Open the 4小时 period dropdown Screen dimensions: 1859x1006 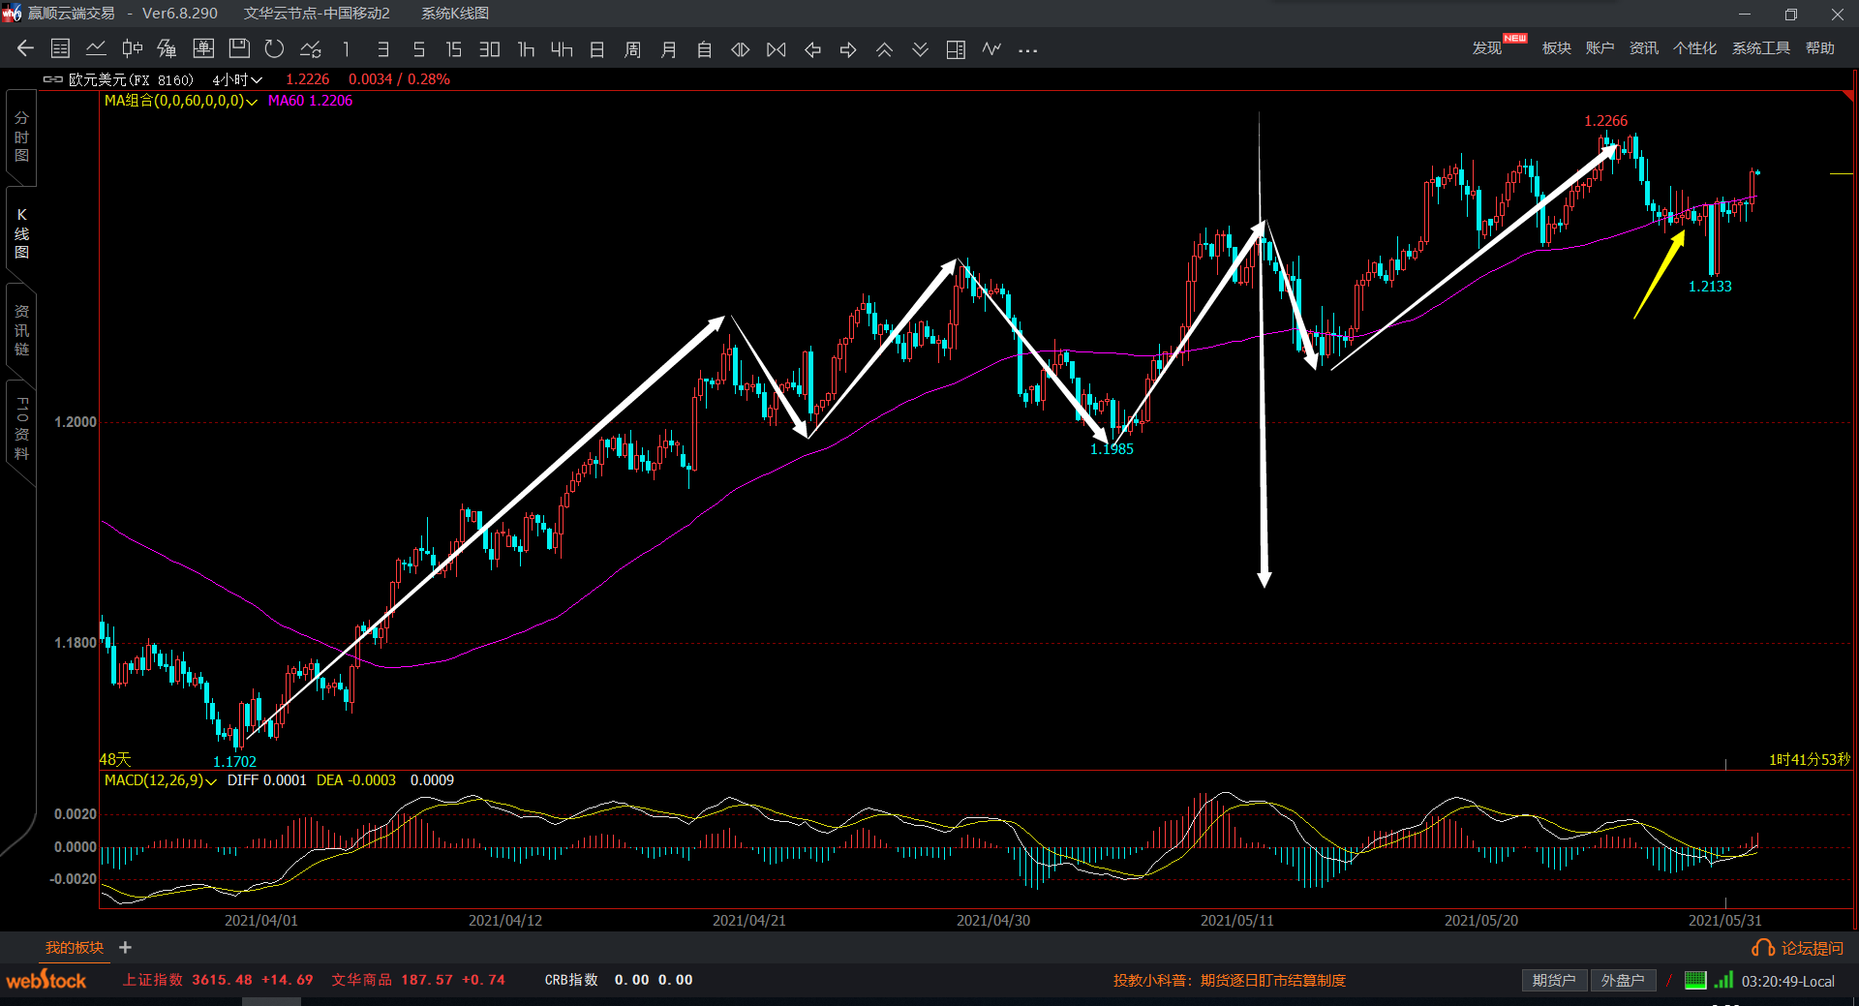point(237,79)
